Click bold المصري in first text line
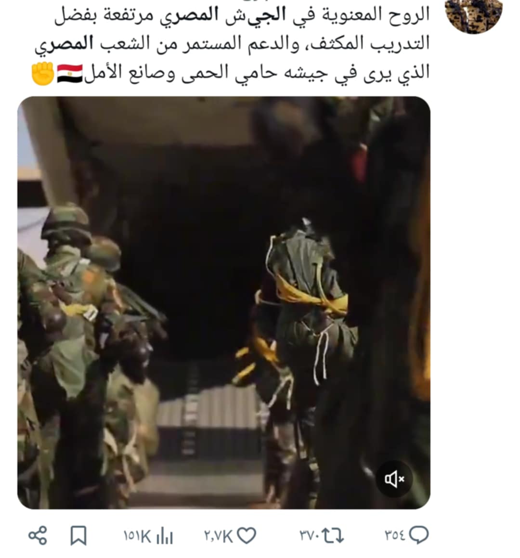Screen dimensions: 520x558 tap(189, 16)
